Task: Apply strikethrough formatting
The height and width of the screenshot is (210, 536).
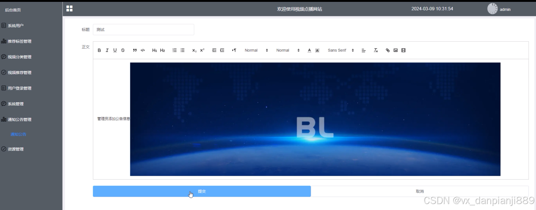Action: point(123,50)
